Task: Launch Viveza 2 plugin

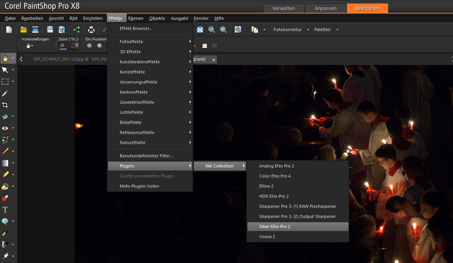Action: [x=298, y=237]
